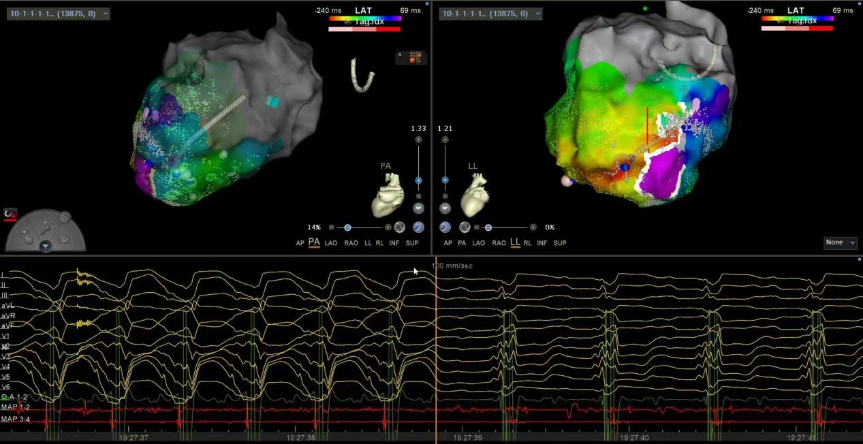This screenshot has height=444, width=863.
Task: Click the chevron-down button in left view
Action: [x=418, y=208]
